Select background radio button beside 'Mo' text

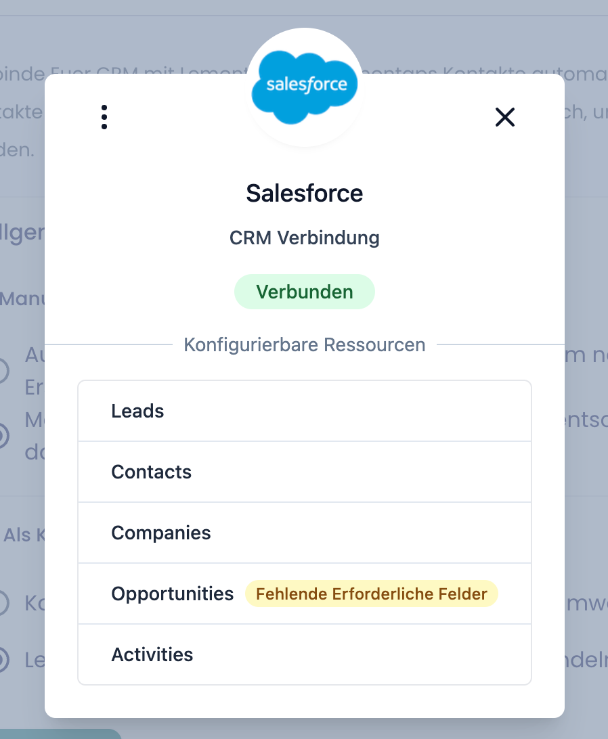click(3, 436)
